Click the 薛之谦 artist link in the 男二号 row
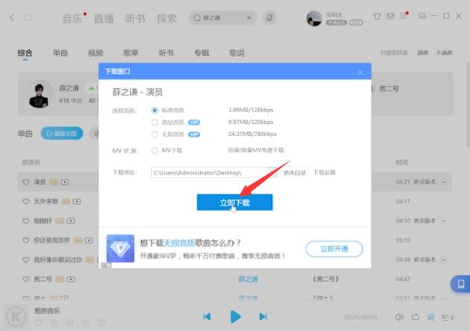The width and height of the screenshot is (470, 331). tap(248, 279)
